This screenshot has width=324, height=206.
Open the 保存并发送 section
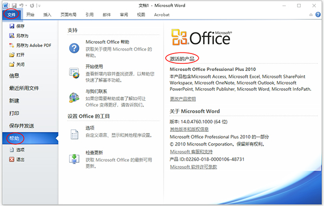pos(22,126)
